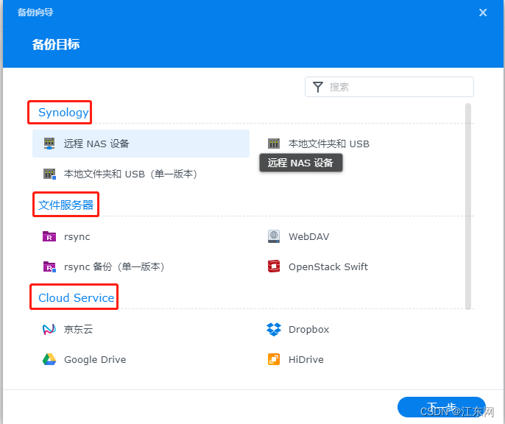Click the 京东云 logo icon

pyautogui.click(x=49, y=329)
